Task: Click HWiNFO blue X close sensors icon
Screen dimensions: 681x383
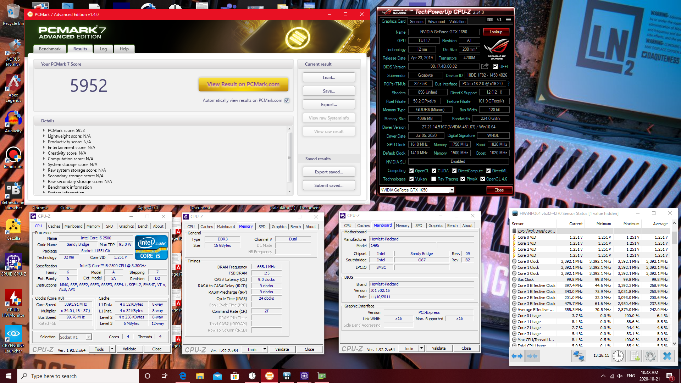Action: 667,356
